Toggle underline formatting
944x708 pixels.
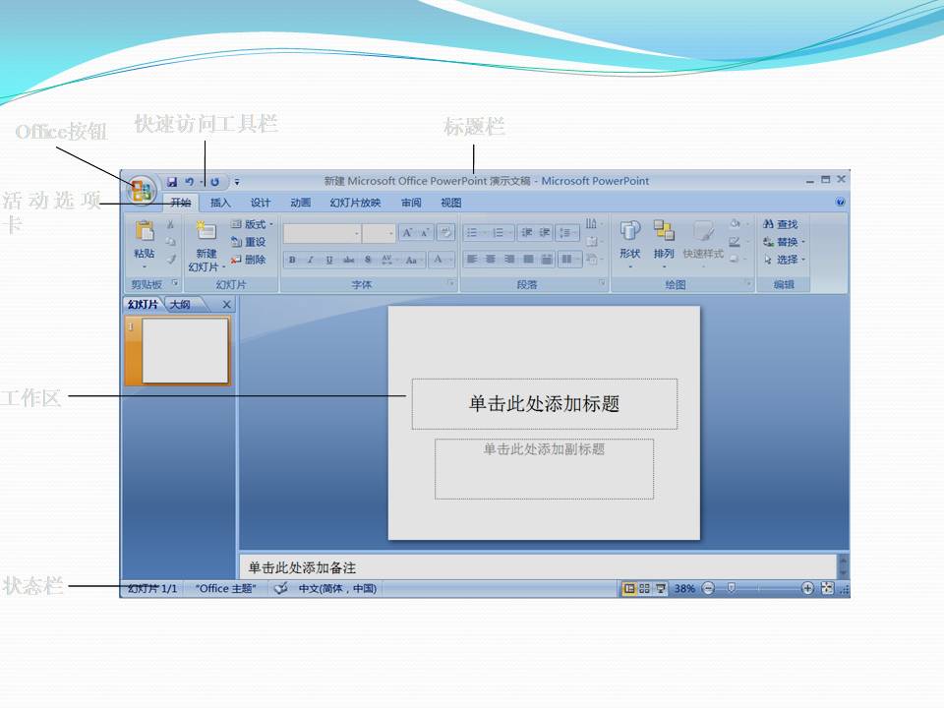pyautogui.click(x=329, y=260)
